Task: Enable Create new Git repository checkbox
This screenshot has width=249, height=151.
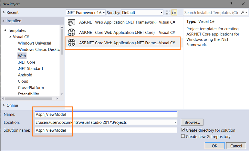Action: pyautogui.click(x=183, y=136)
